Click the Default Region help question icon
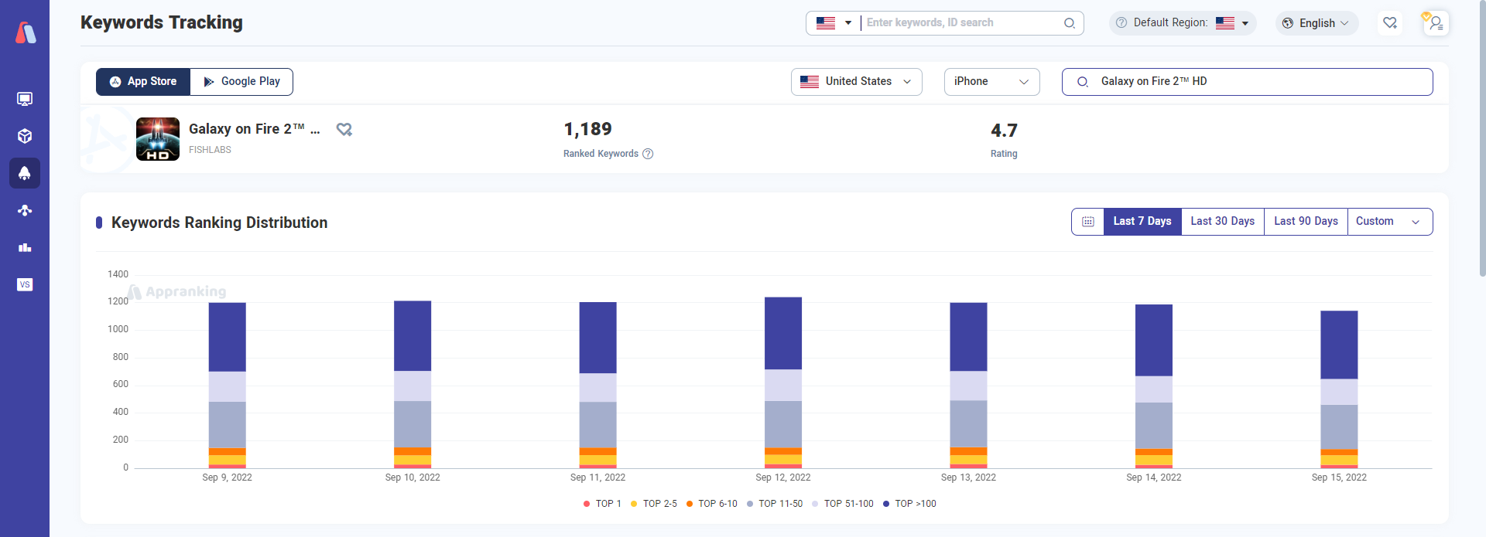Viewport: 1486px width, 537px height. click(x=1121, y=23)
